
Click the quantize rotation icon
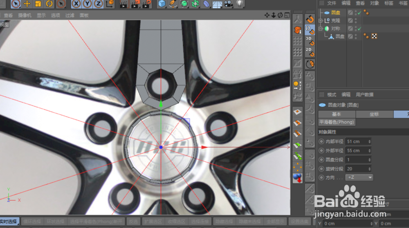(310, 64)
